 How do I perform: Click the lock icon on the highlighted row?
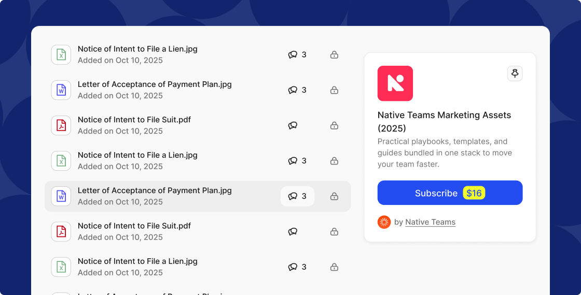[x=334, y=196]
